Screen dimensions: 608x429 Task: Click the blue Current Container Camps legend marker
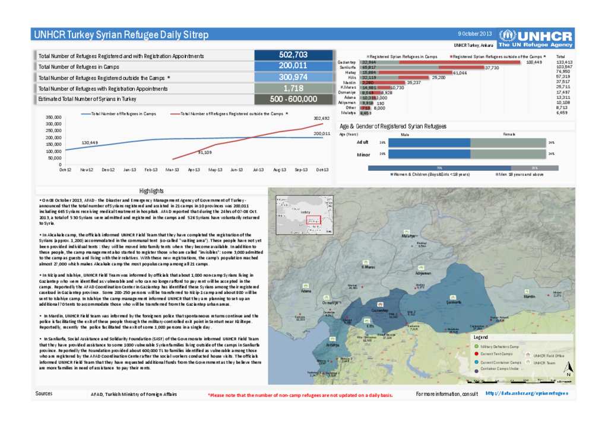pos(476,362)
